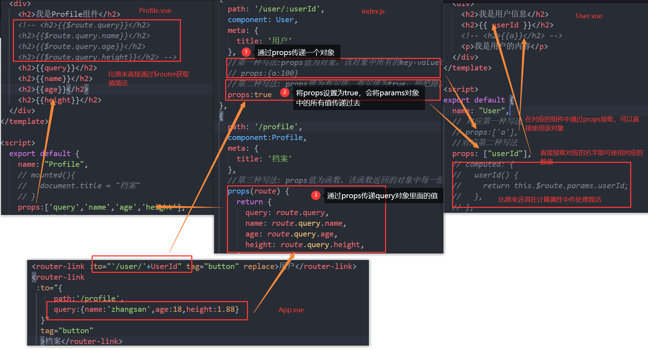Click the '{{$route.query.age}}' commented h2 line
Image resolution: width=648 pixels, height=350 pixels.
(82, 46)
